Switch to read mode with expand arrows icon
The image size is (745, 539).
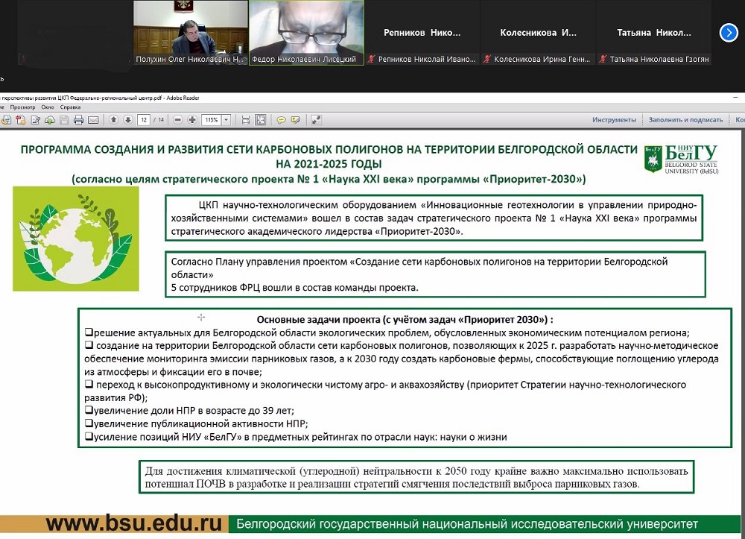coord(316,120)
